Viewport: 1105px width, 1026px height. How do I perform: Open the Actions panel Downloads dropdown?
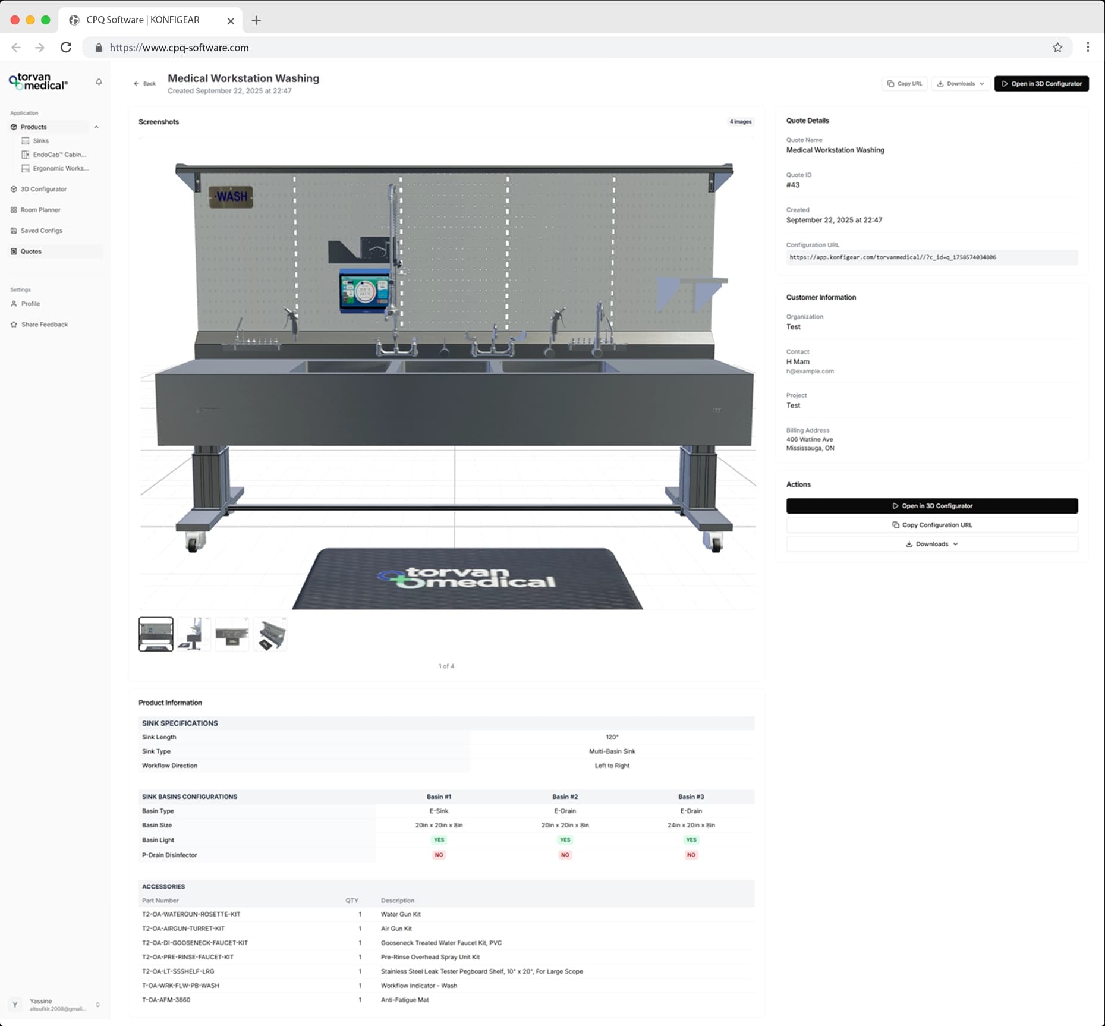[x=931, y=544]
